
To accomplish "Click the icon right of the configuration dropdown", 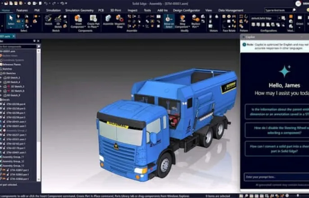I will (283, 18).
